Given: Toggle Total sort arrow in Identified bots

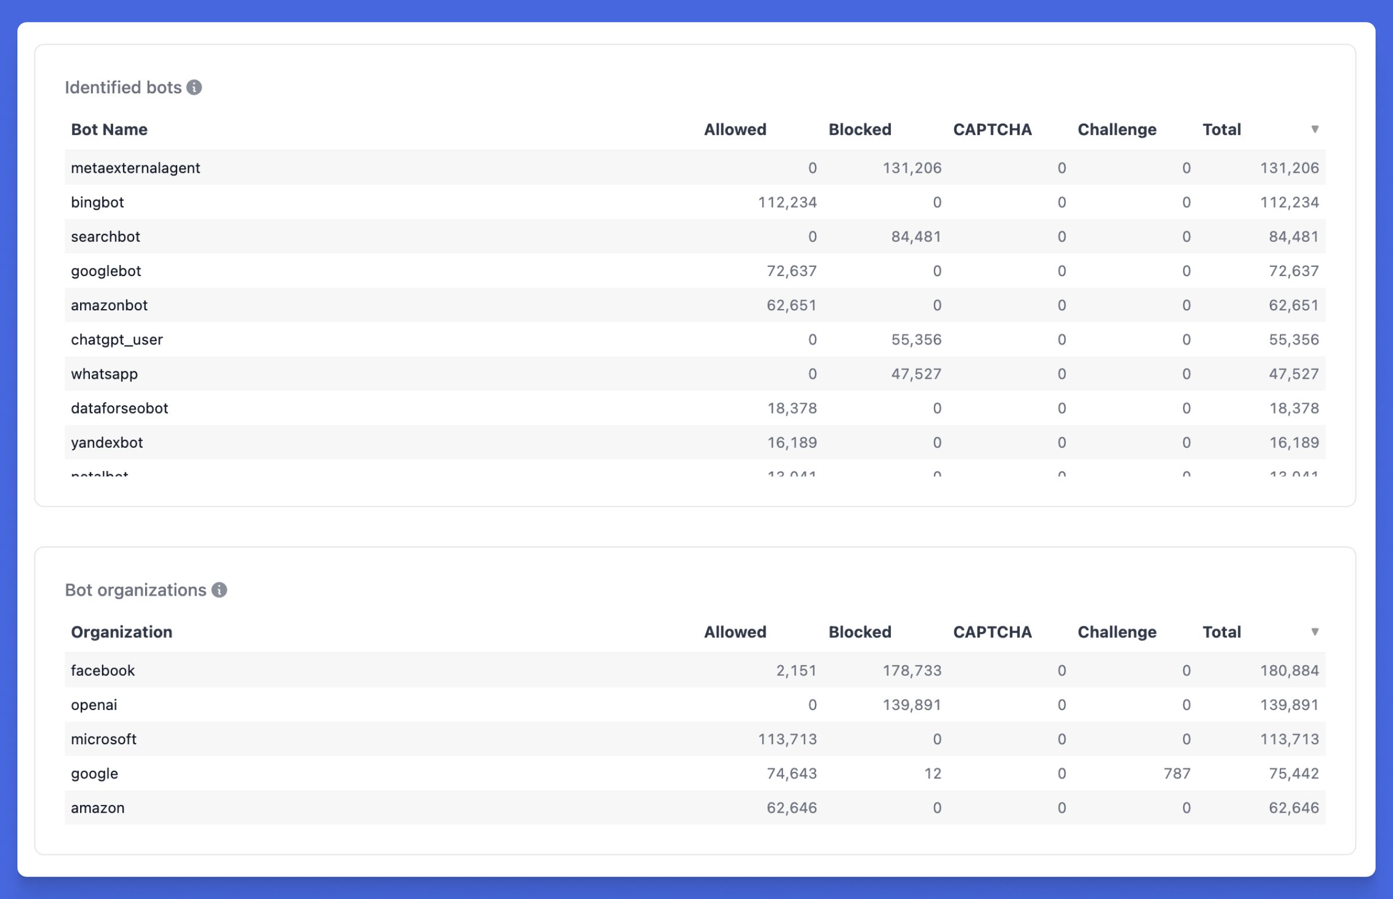Looking at the screenshot, I should [1314, 129].
